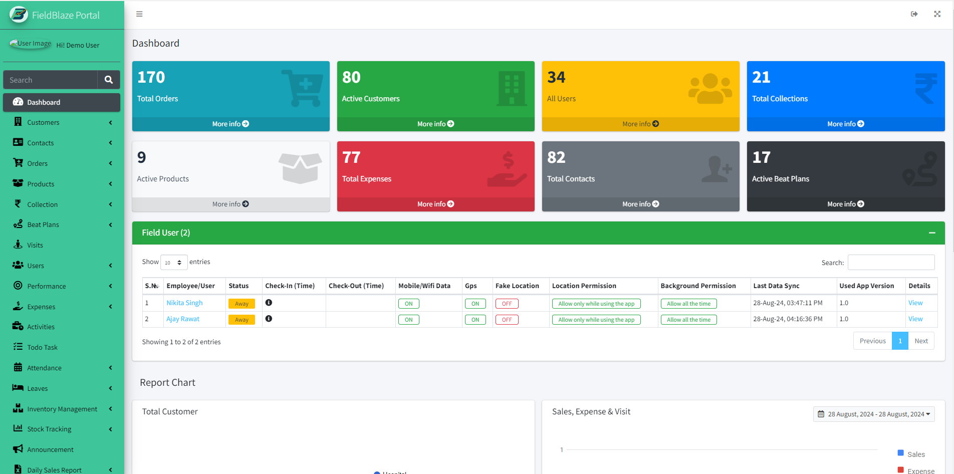Click the sidebar search magnifier button
Screen dimensions: 954x474
(108, 80)
